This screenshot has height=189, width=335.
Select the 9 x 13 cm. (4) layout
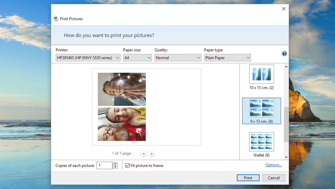261,111
